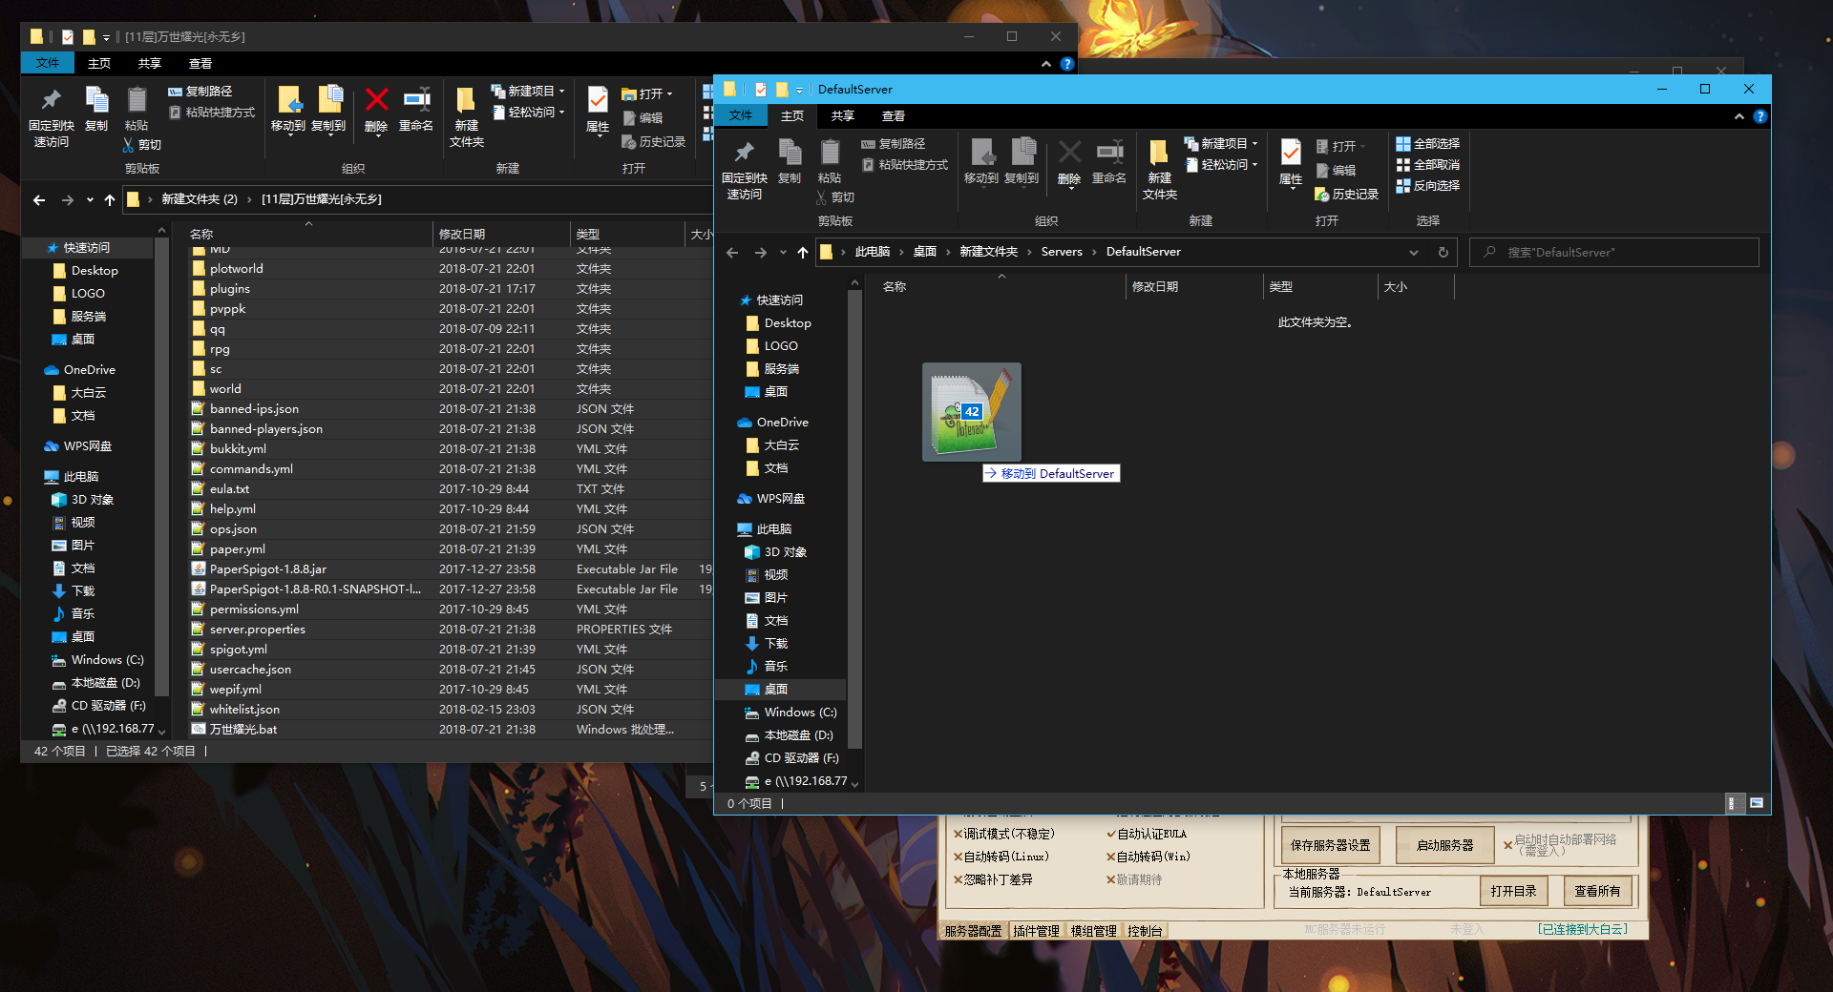Click New folder icon in back window ribbon
This screenshot has height=992, width=1833.
click(466, 116)
